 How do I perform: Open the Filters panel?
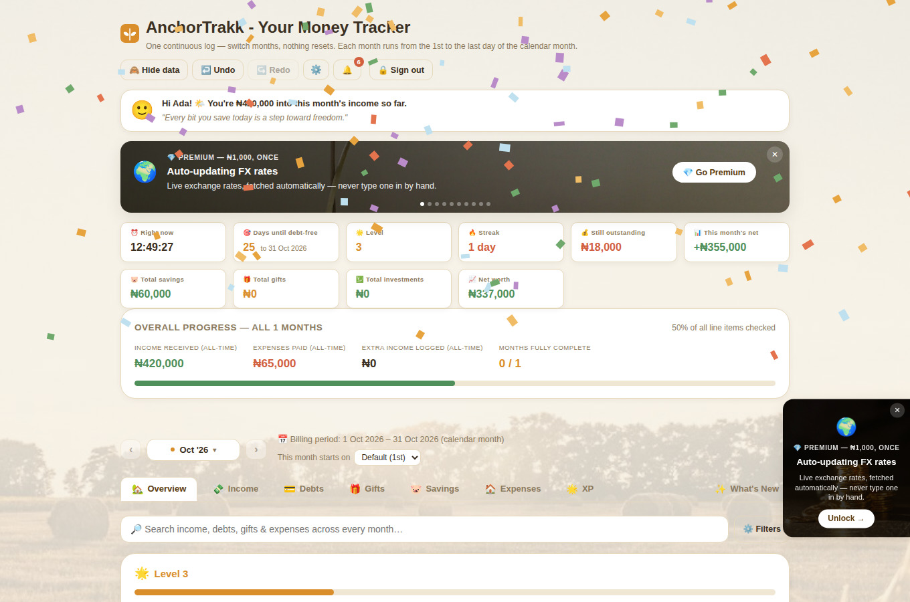(x=762, y=529)
